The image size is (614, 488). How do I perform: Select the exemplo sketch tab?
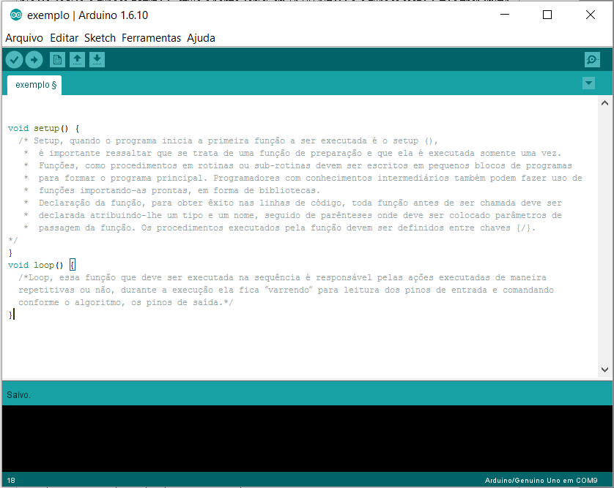tap(34, 84)
